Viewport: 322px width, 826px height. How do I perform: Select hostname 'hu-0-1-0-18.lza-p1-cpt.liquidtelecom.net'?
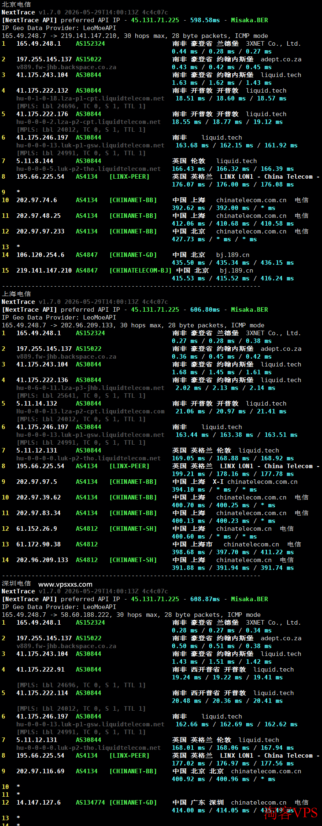coord(90,98)
